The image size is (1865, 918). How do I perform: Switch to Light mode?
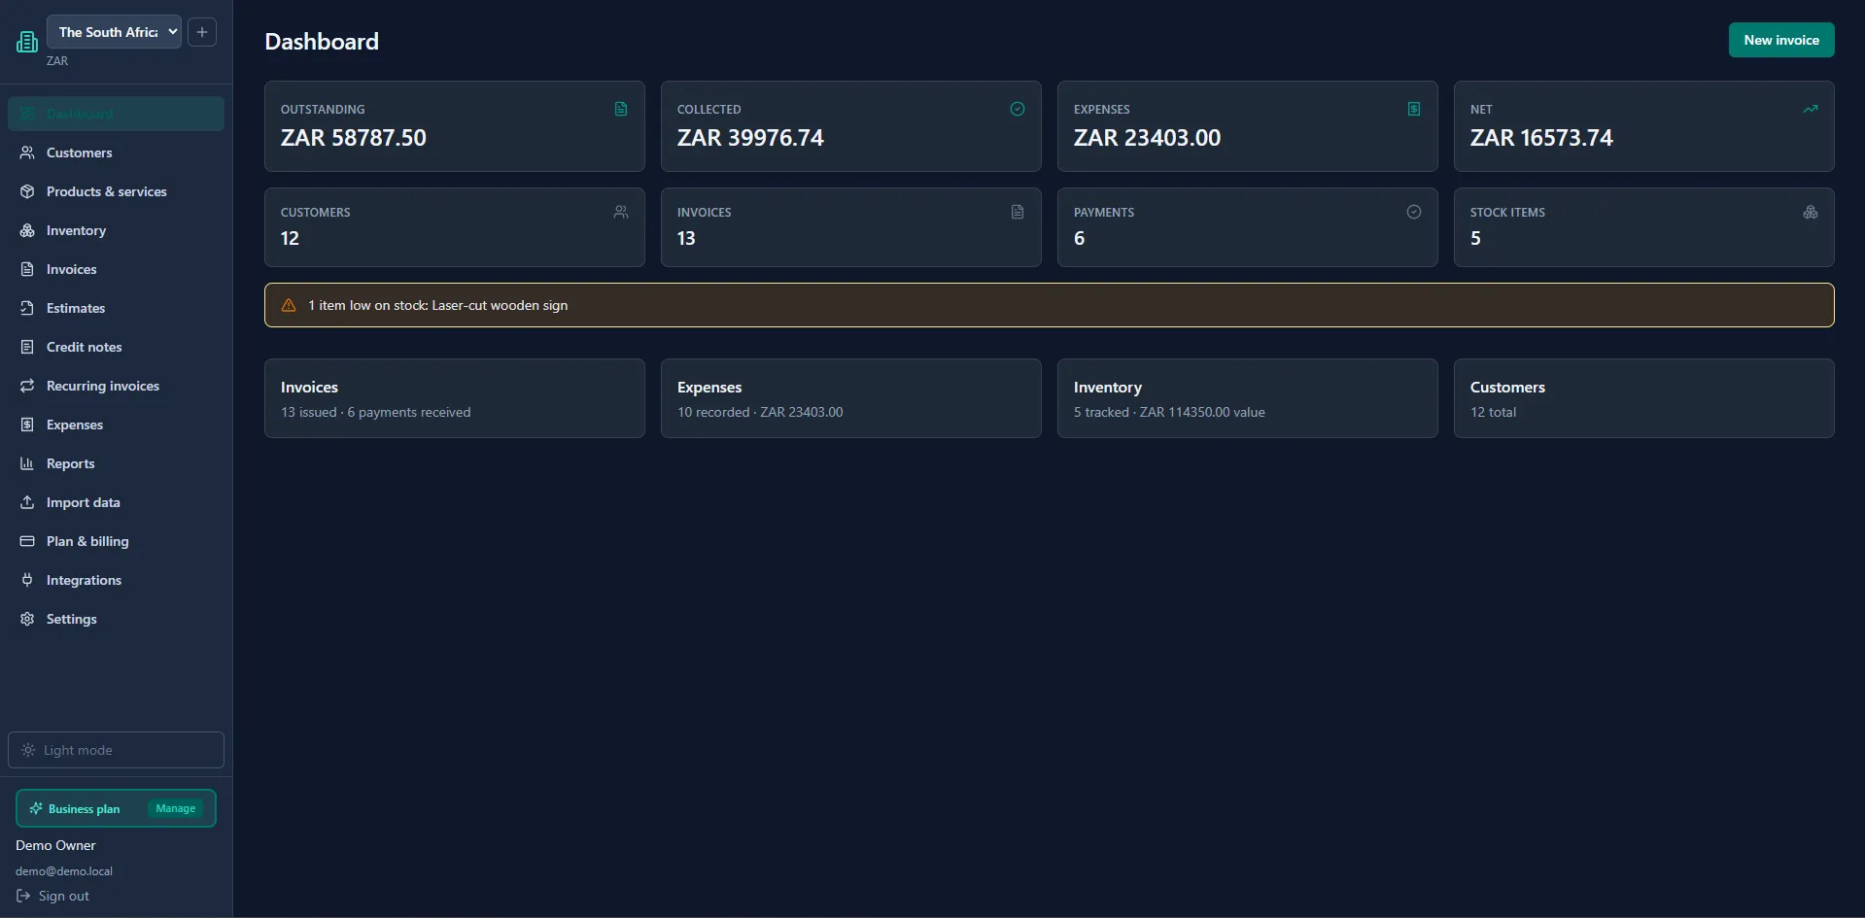click(116, 750)
